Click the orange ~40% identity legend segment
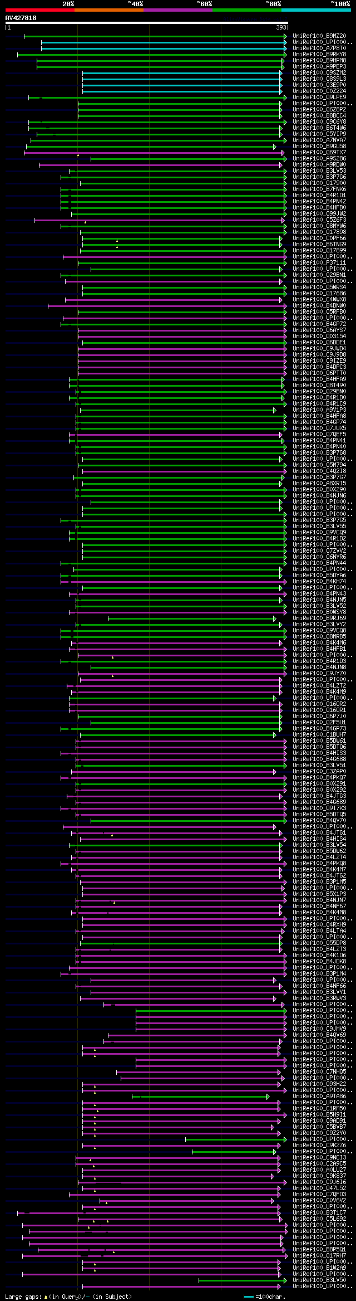Viewport: 356px width, 1301px height. click(109, 10)
